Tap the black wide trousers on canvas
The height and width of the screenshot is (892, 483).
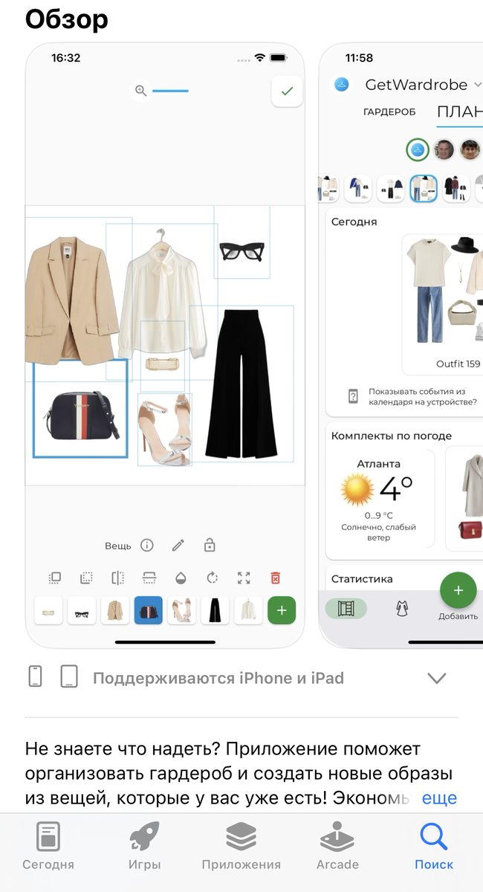[x=241, y=384]
